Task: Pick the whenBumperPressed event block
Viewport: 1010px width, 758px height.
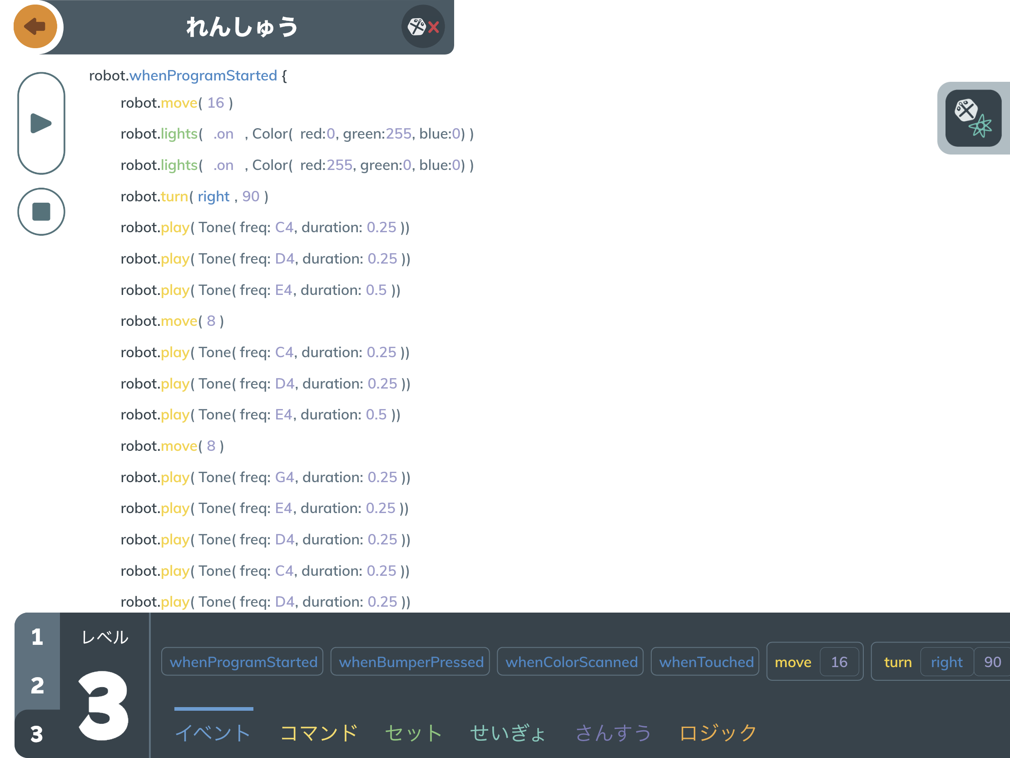Action: pyautogui.click(x=411, y=662)
